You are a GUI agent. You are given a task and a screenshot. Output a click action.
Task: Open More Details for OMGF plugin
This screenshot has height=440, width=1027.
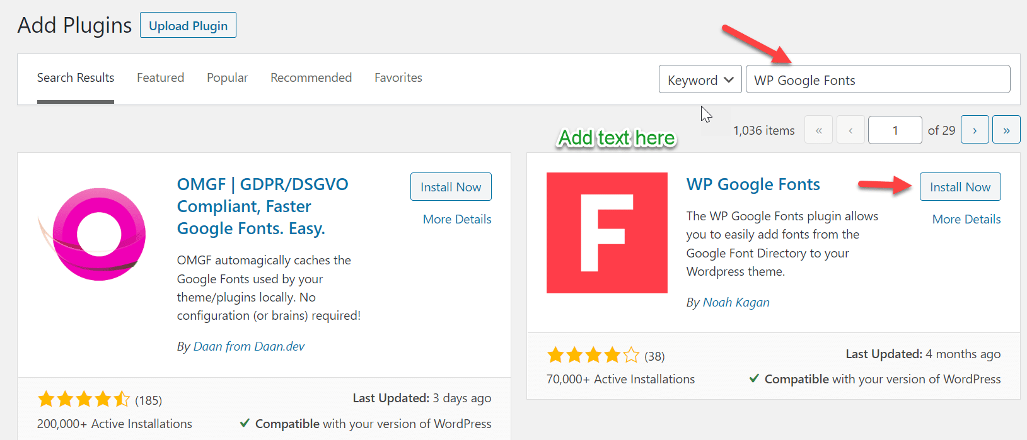(457, 219)
